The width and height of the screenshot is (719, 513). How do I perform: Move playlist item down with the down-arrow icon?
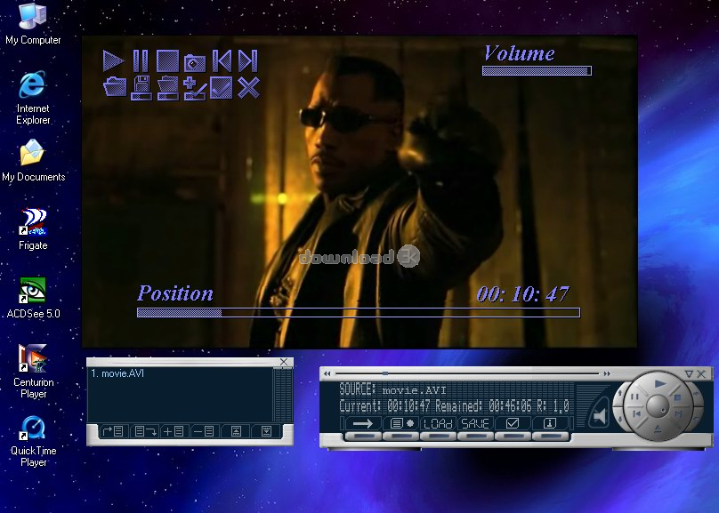coord(266,431)
